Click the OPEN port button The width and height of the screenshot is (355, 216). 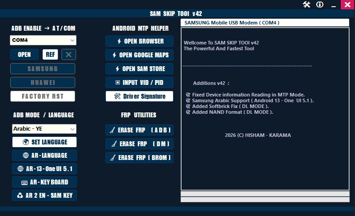[x=24, y=55]
